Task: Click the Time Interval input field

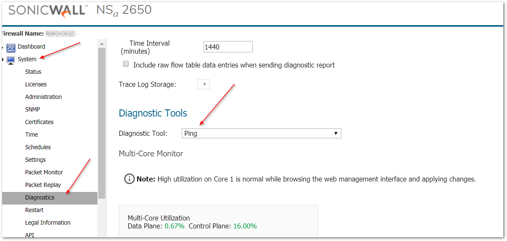Action: coord(228,47)
